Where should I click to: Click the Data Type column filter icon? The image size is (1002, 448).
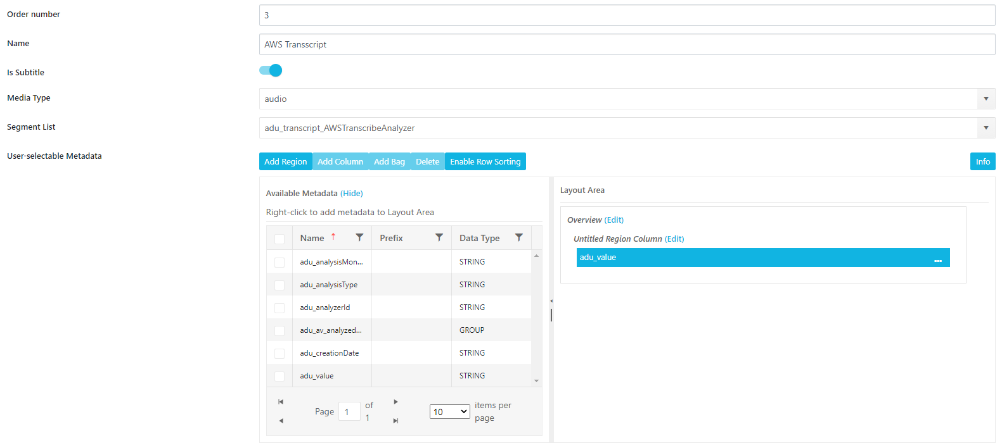tap(519, 238)
